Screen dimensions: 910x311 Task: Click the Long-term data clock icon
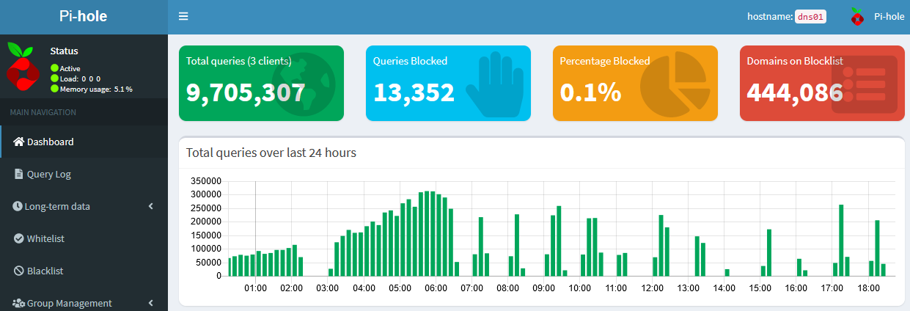click(x=18, y=206)
